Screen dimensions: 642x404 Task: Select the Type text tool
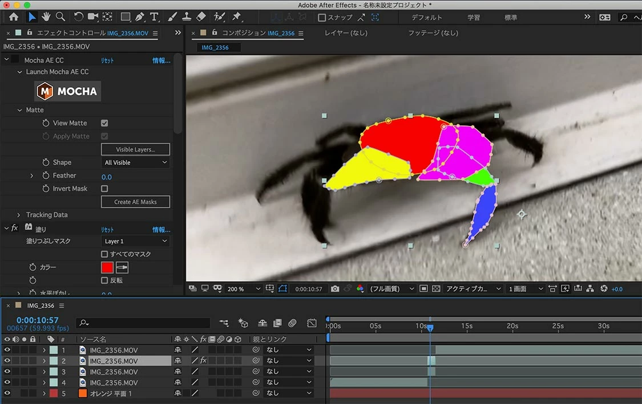click(x=154, y=17)
